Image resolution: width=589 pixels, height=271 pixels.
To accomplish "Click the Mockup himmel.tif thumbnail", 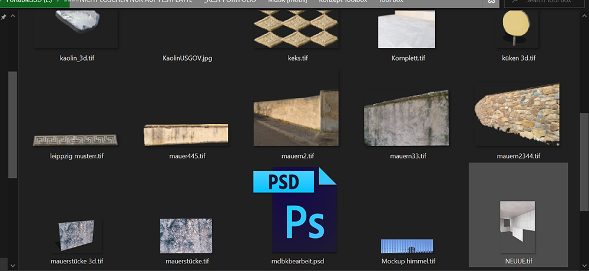I will click(408, 246).
